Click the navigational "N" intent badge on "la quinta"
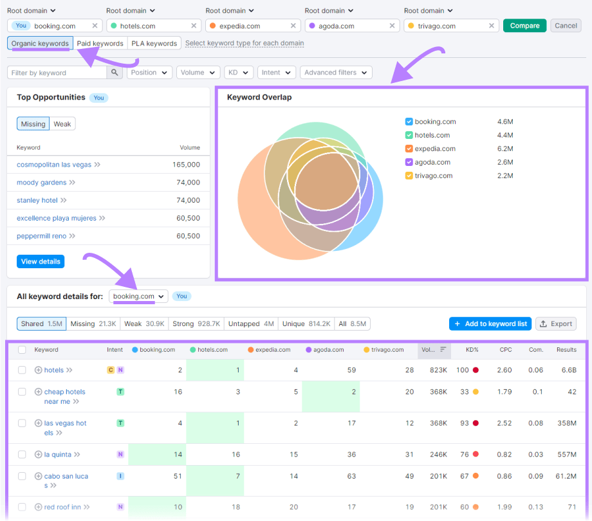 tap(120, 454)
